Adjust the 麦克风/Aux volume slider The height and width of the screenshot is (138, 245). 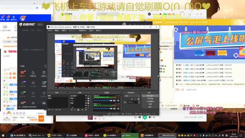[103, 109]
